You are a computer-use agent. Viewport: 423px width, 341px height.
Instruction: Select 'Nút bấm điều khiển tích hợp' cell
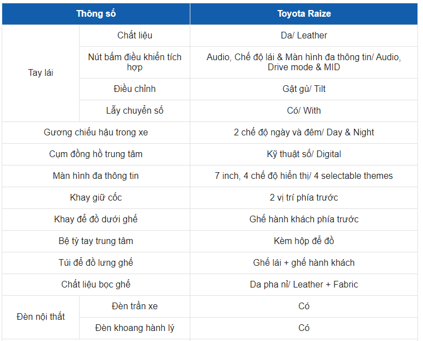(x=135, y=62)
